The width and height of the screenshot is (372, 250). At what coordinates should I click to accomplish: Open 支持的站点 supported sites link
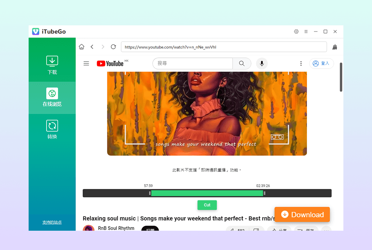click(x=52, y=222)
